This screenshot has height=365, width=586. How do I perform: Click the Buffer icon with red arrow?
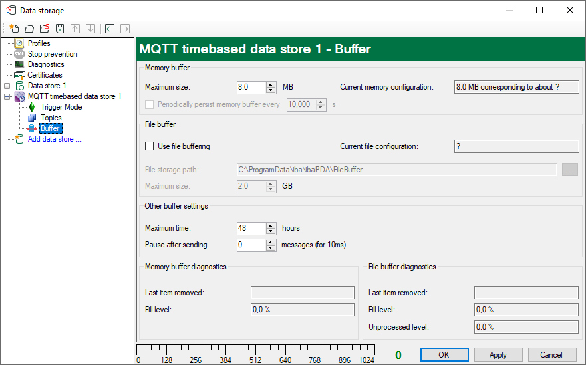point(32,128)
